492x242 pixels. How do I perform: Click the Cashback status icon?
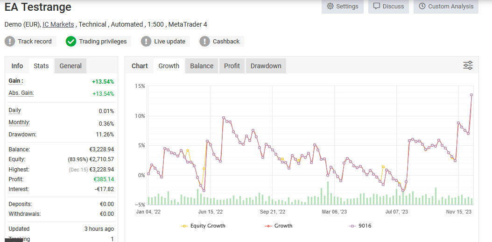[204, 42]
